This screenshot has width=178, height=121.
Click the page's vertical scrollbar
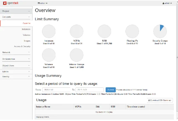177,57
